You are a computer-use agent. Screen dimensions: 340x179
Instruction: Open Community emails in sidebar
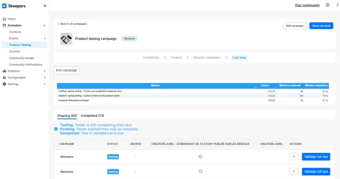coord(21,58)
